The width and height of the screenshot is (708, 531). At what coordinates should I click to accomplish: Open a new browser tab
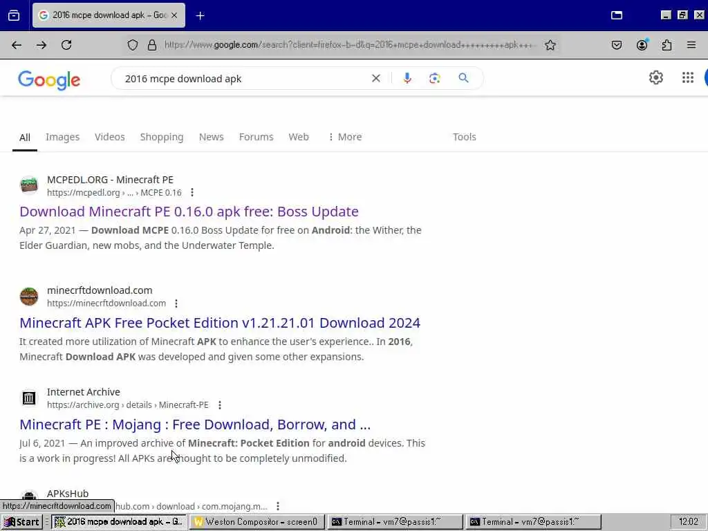(x=200, y=15)
